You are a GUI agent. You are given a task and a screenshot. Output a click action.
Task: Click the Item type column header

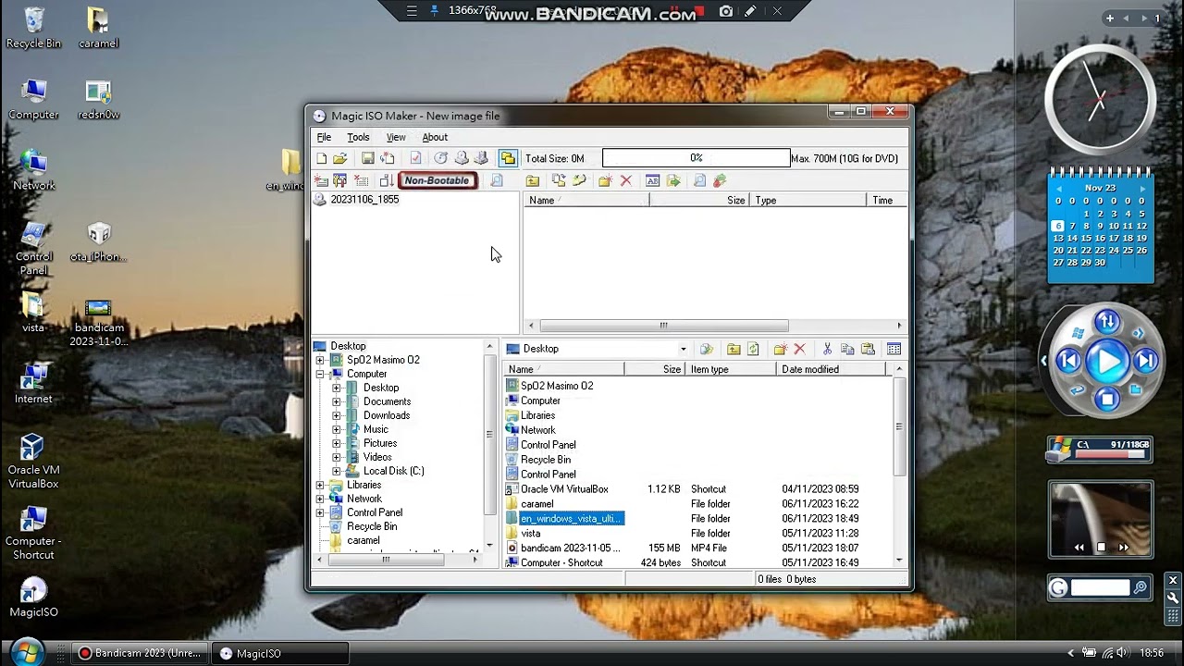tap(731, 369)
